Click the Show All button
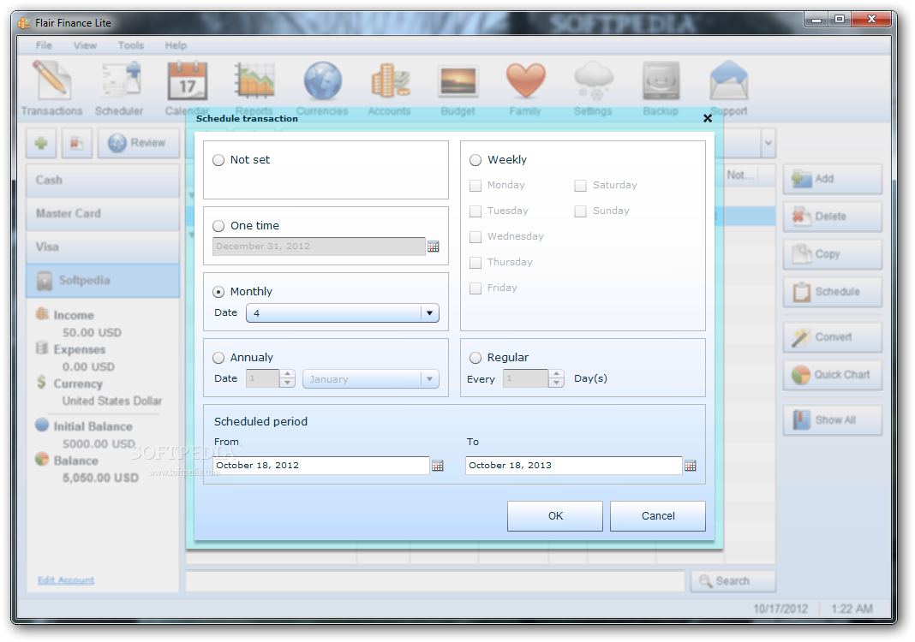 (832, 419)
